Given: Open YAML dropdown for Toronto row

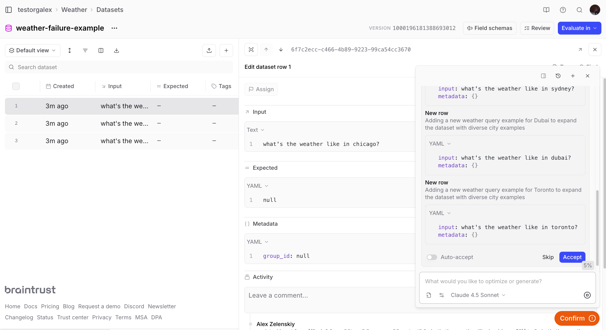Looking at the screenshot, I should 440,213.
